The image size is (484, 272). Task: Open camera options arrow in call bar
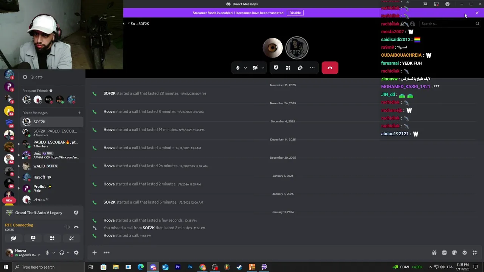262,68
